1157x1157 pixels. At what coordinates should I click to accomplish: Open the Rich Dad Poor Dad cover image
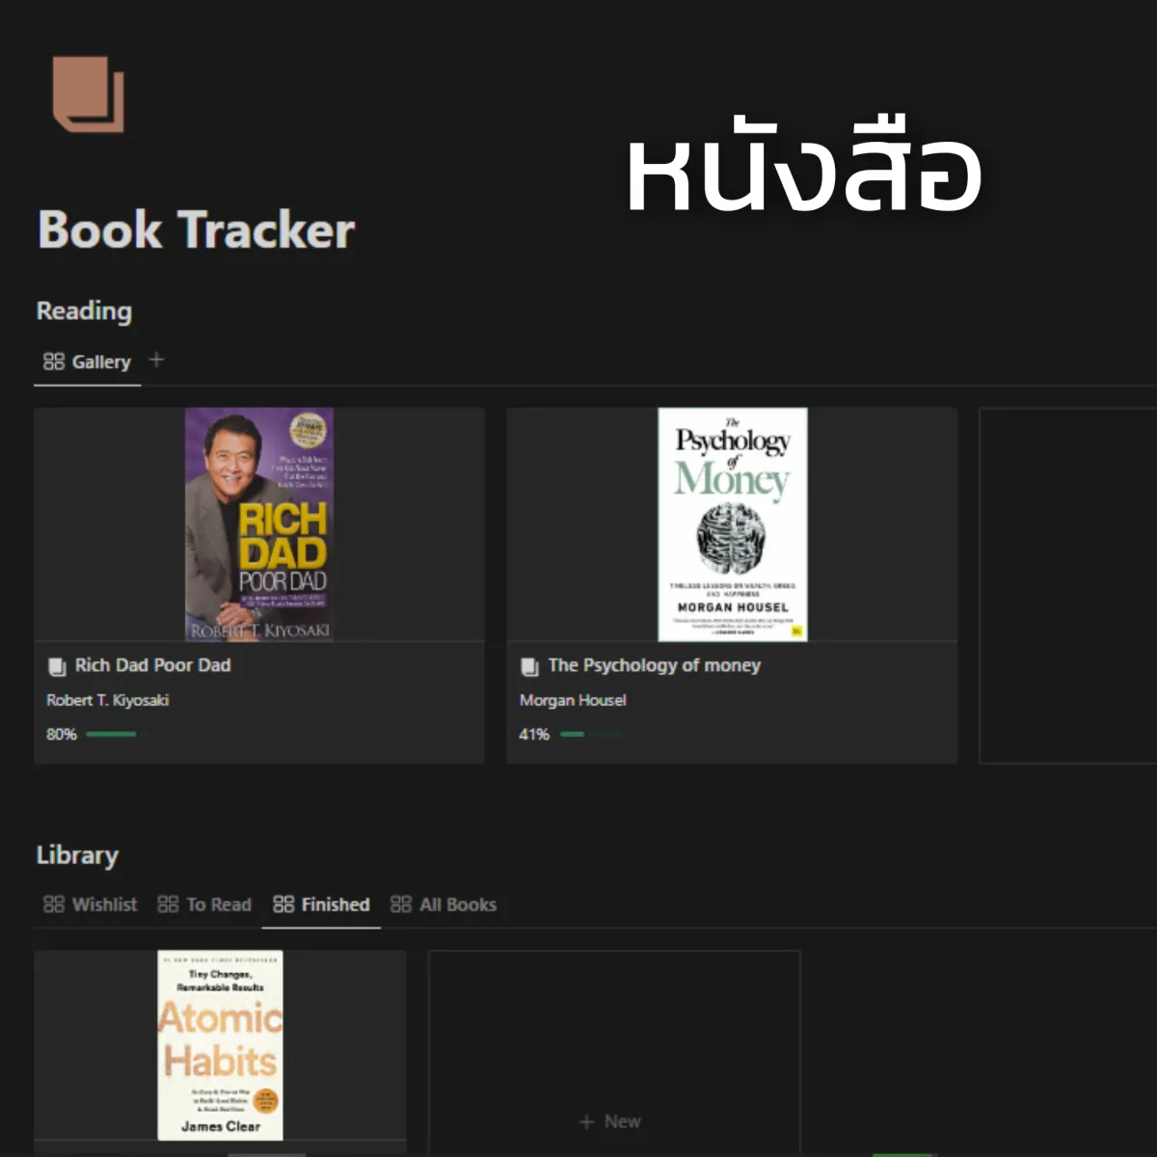point(259,525)
